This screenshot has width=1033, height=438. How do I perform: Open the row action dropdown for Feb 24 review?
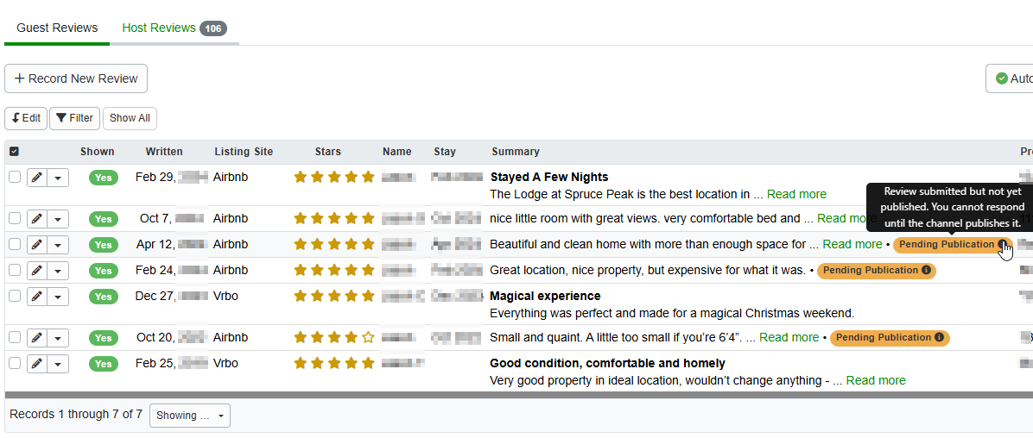tap(58, 271)
